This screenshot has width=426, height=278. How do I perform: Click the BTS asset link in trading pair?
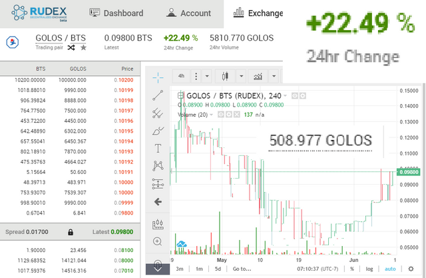click(78, 38)
